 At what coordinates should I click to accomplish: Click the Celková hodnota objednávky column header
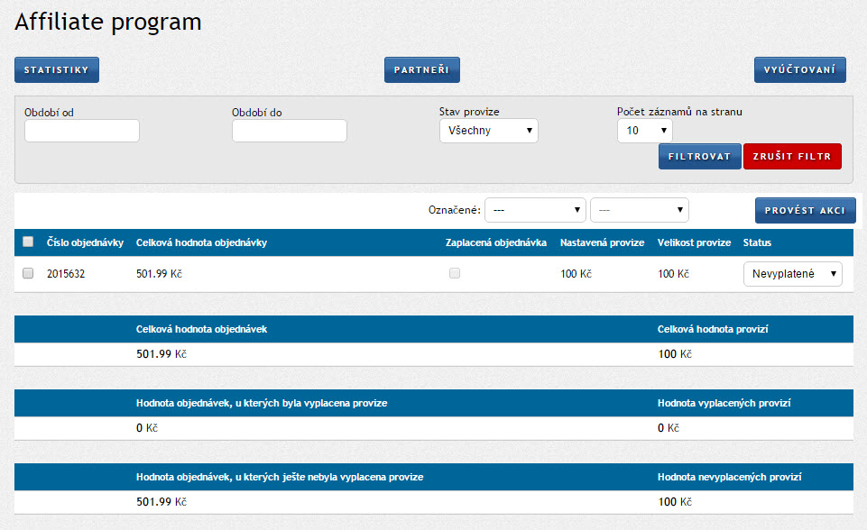tap(201, 242)
